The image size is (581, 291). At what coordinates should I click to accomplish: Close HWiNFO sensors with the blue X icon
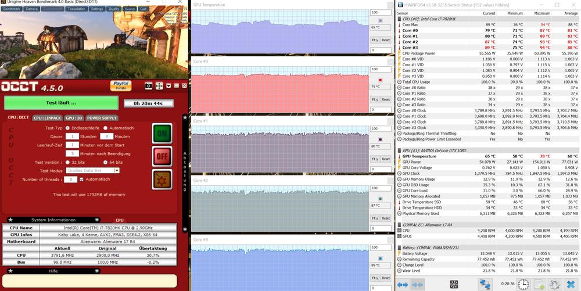click(x=572, y=284)
